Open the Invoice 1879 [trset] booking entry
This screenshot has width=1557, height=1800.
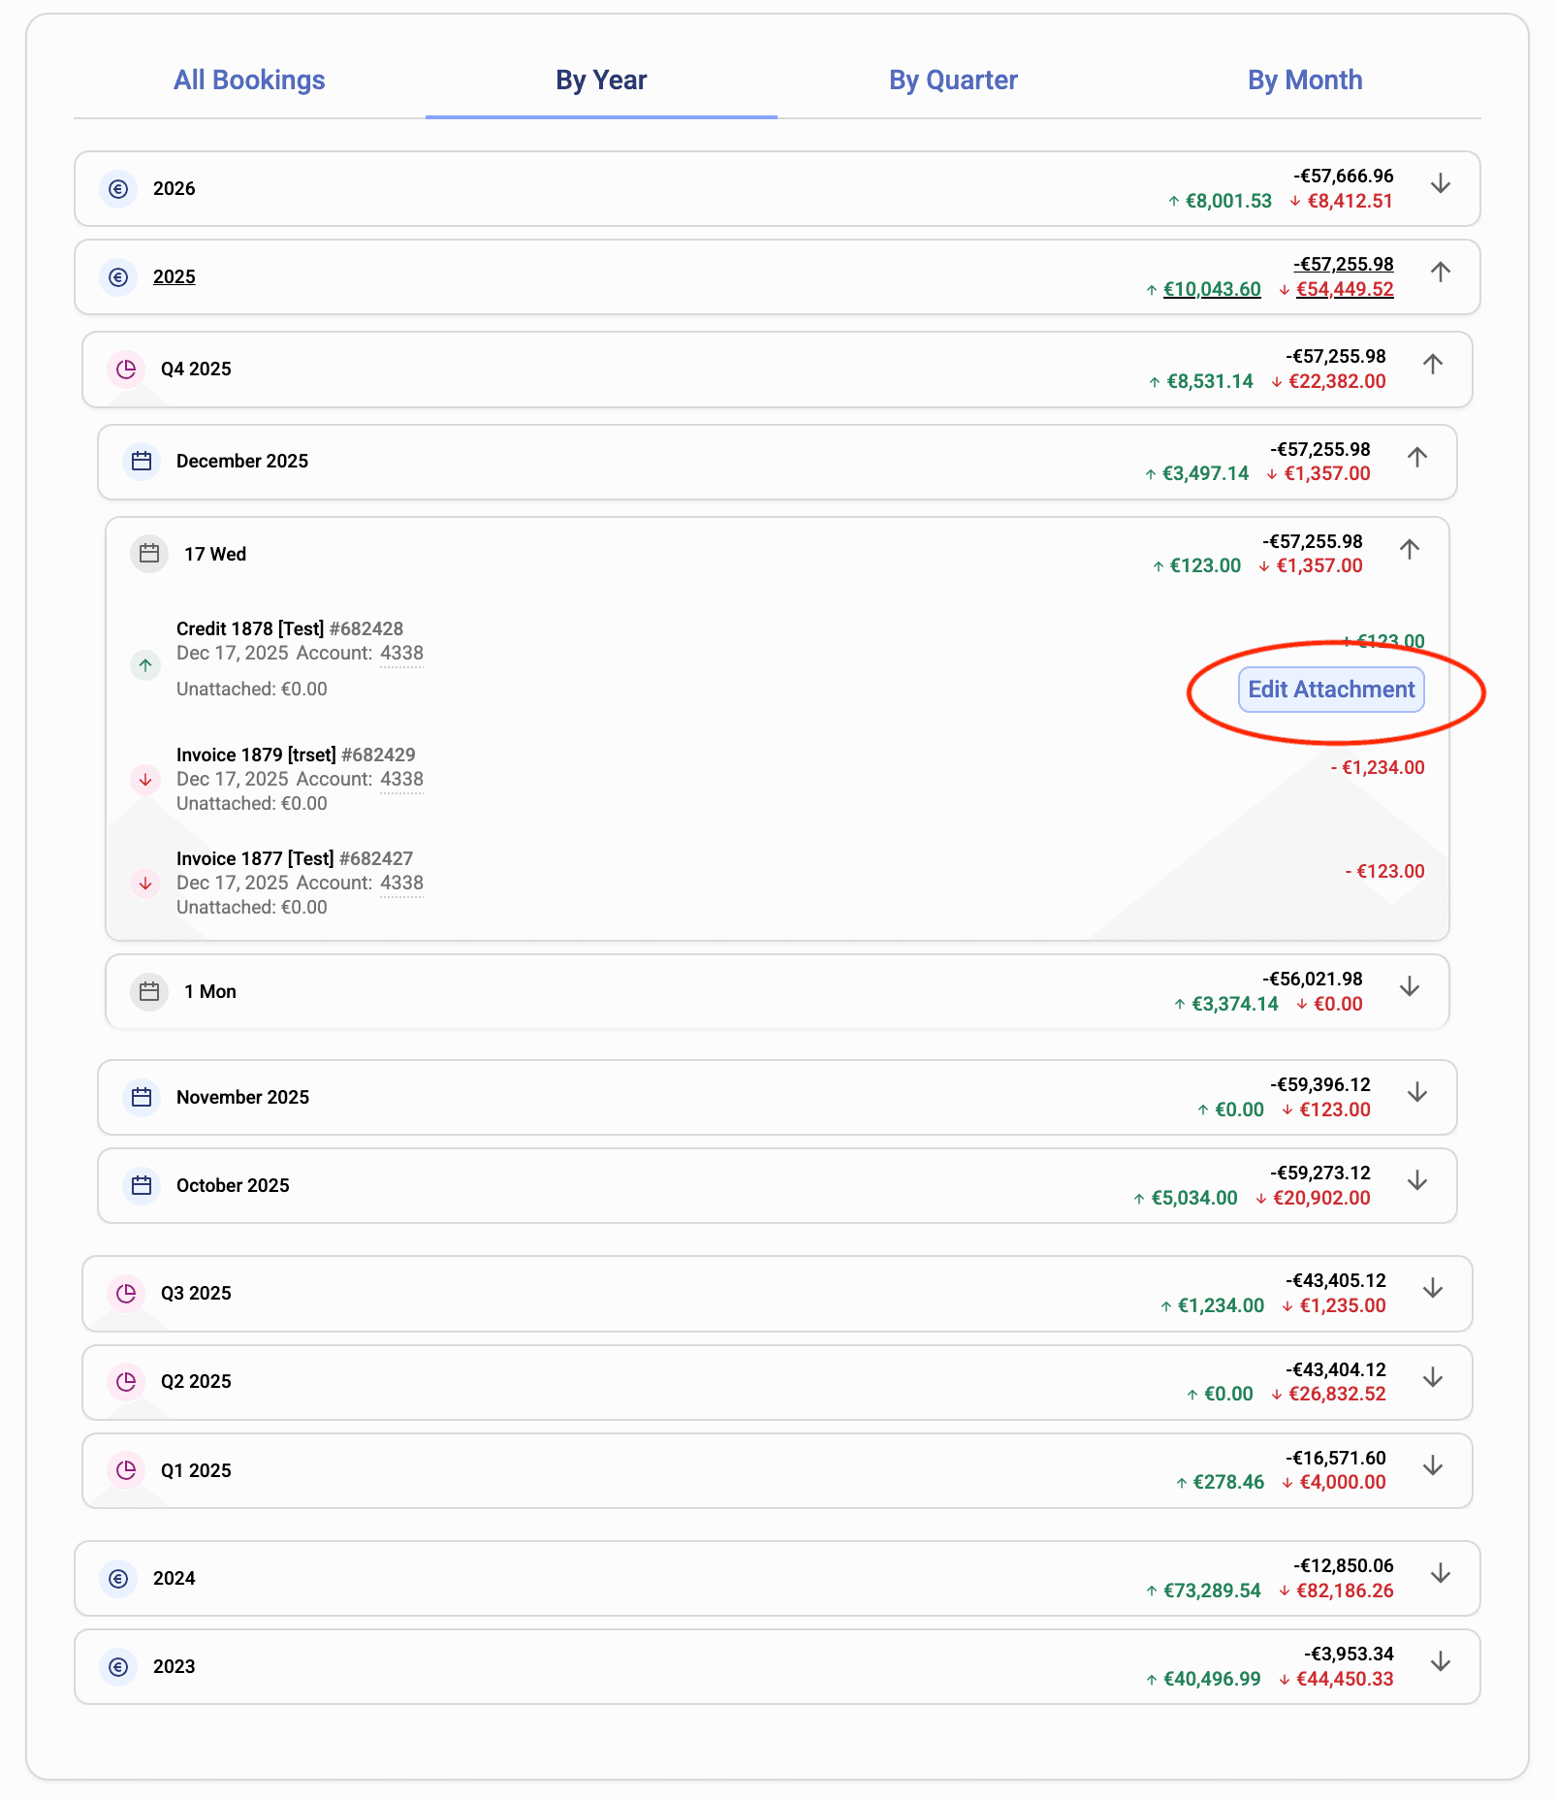[256, 755]
